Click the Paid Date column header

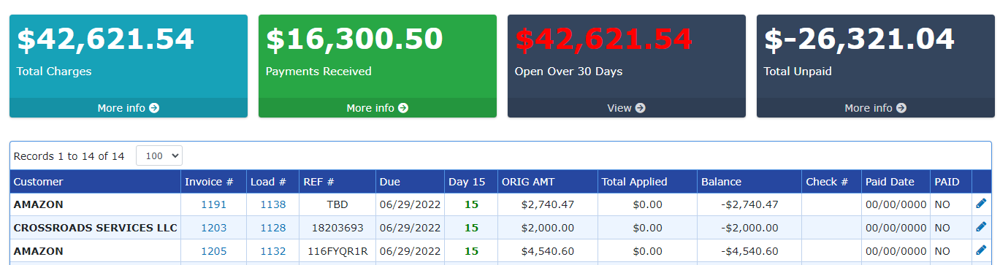(x=890, y=182)
